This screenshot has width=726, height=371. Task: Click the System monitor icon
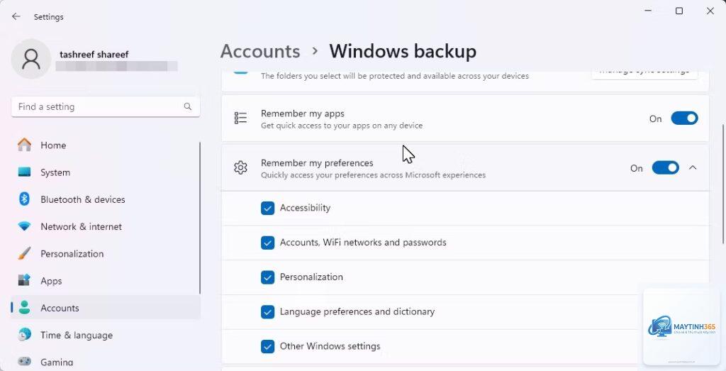click(x=24, y=172)
